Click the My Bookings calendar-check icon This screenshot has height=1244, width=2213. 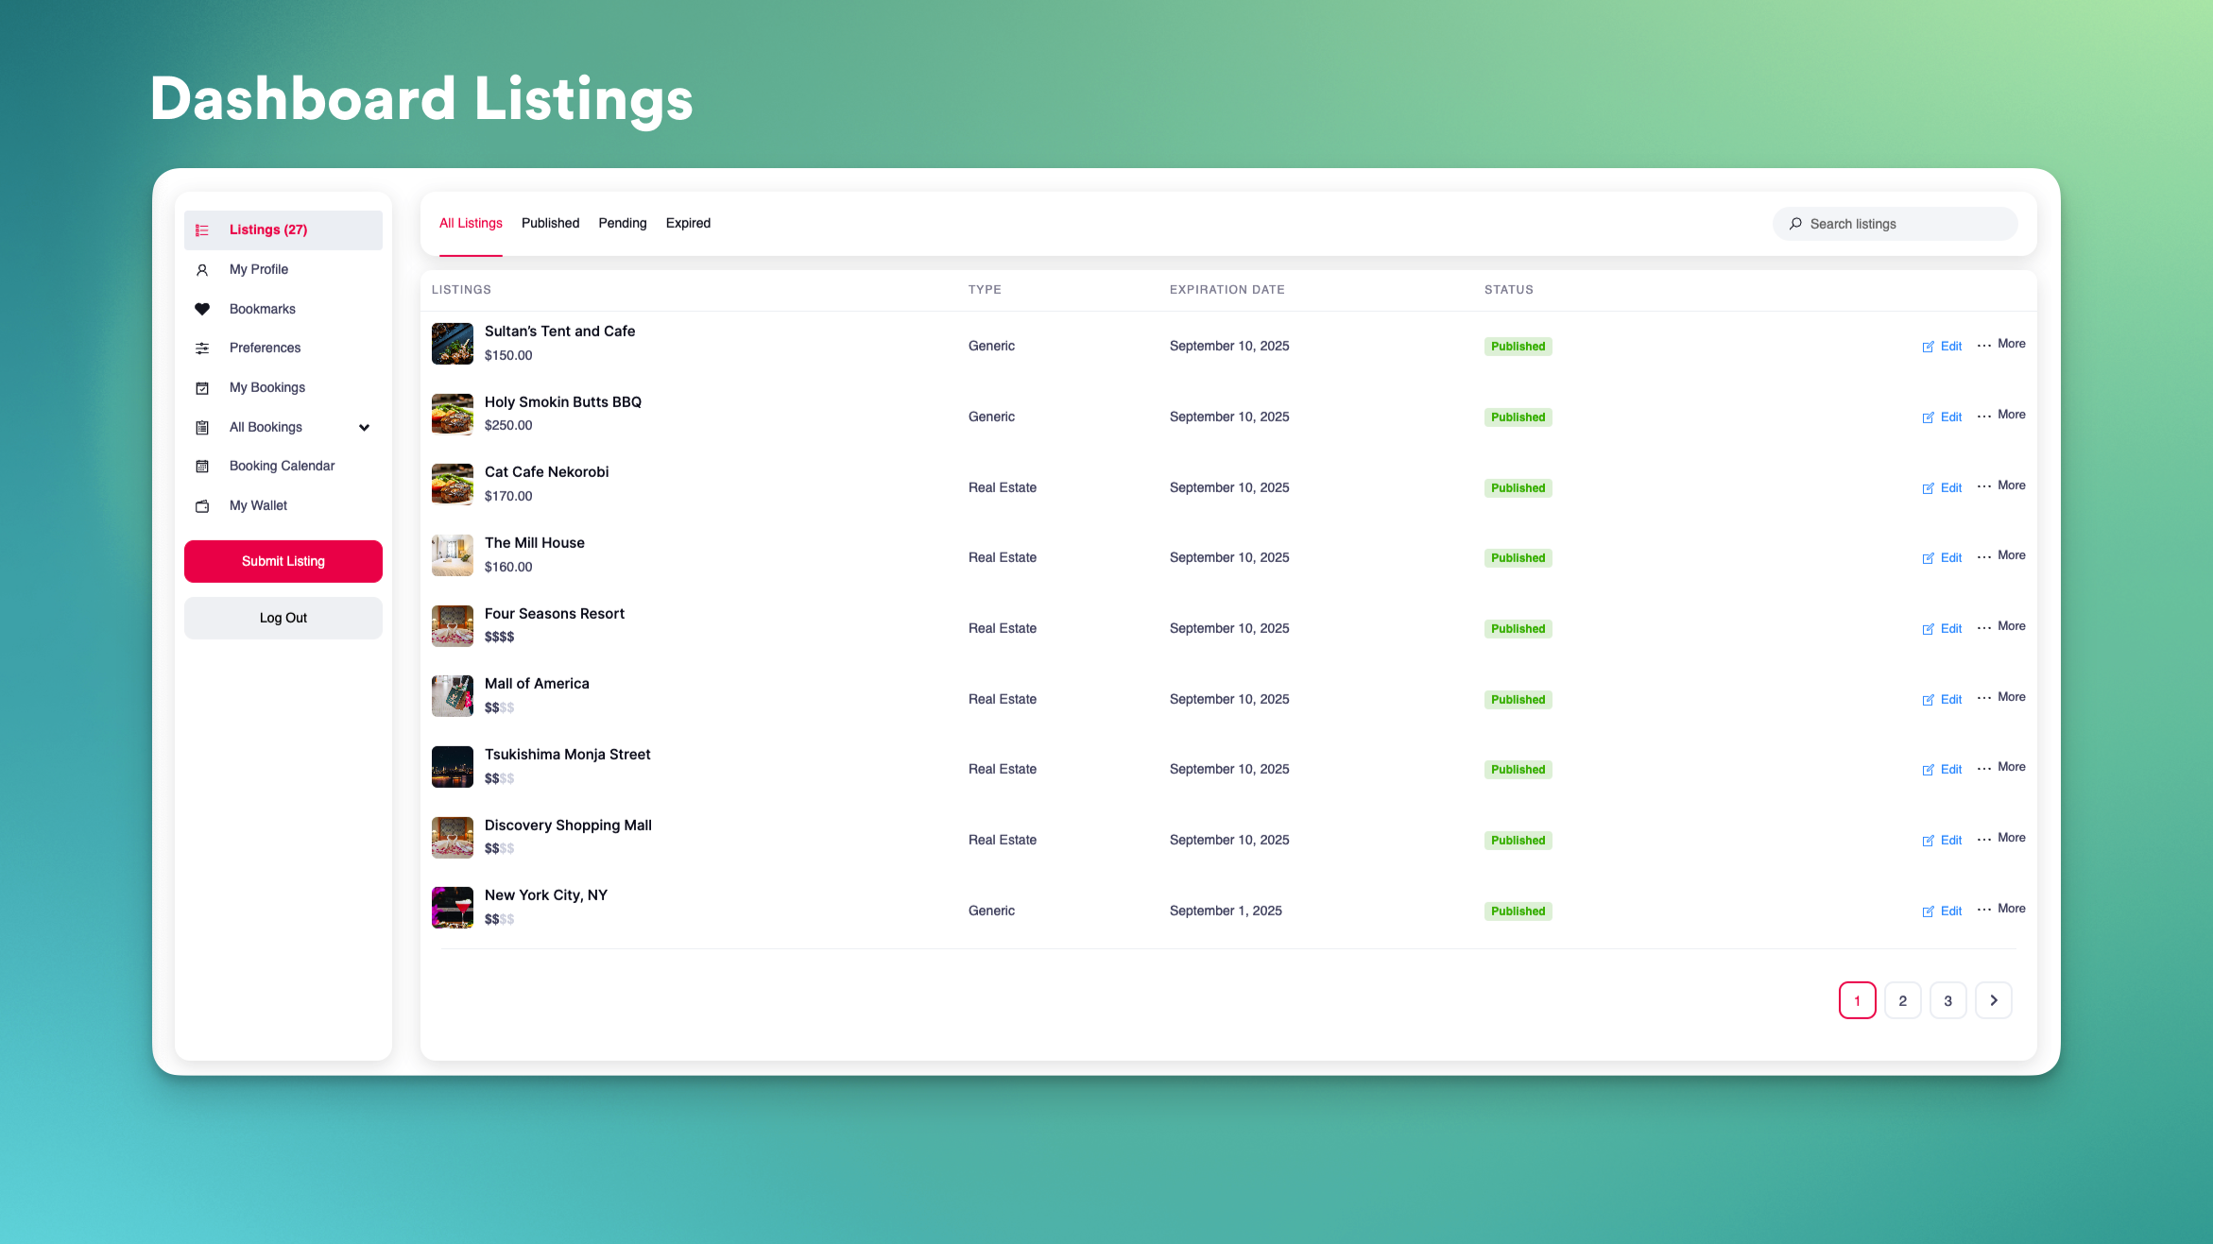pyautogui.click(x=202, y=388)
